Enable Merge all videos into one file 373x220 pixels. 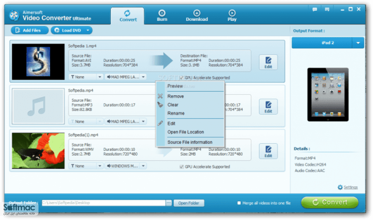(239, 203)
